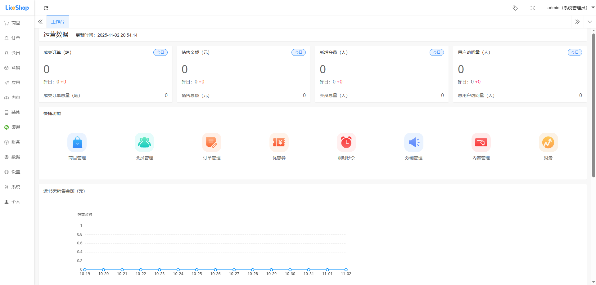Open the 内容管理 shortcut icon
Viewport: 596px width, 285px height.
[481, 142]
